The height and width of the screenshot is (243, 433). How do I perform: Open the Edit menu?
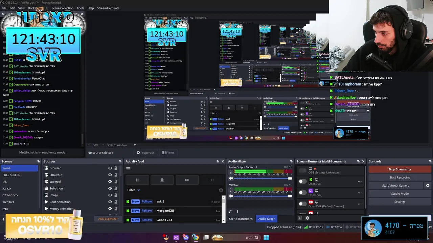(x=12, y=8)
